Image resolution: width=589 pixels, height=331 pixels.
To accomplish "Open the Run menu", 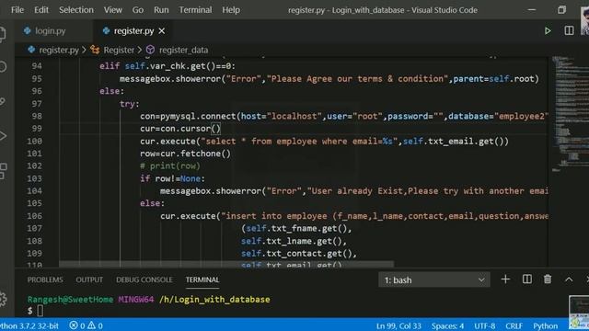I will pyautogui.click(x=161, y=10).
